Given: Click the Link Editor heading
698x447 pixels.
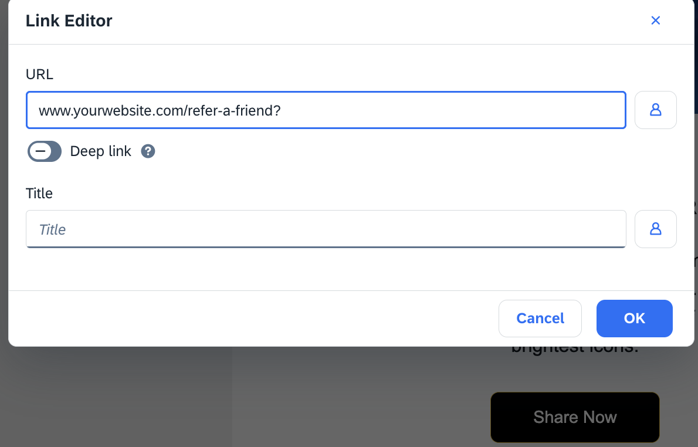Looking at the screenshot, I should coord(69,21).
